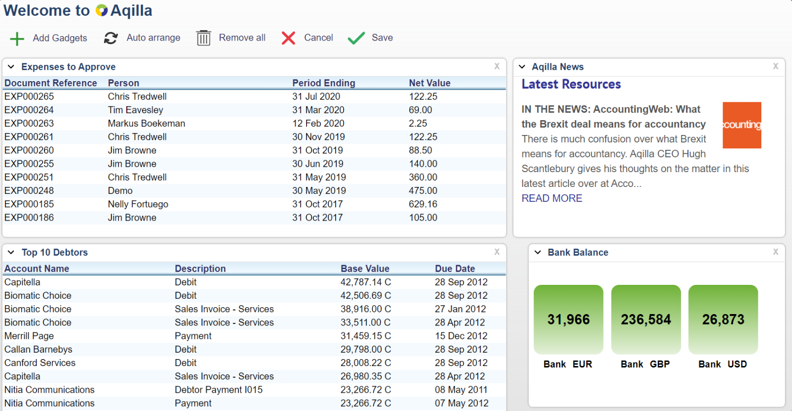Open the Brexit accountancy article headline
Screen dimensions: 792x411
click(613, 117)
